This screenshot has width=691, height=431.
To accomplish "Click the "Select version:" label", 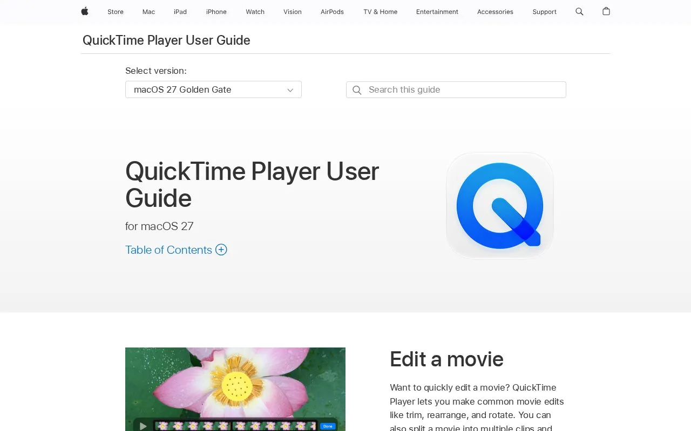I will (156, 71).
